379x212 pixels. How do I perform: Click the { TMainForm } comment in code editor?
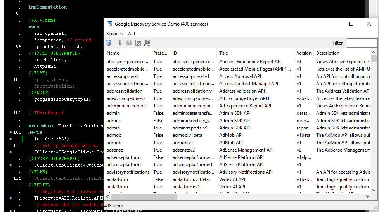(46, 112)
